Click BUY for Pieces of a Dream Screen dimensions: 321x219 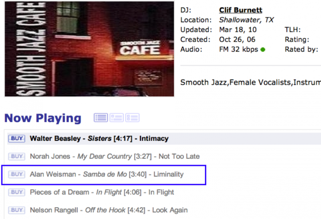click(16, 192)
